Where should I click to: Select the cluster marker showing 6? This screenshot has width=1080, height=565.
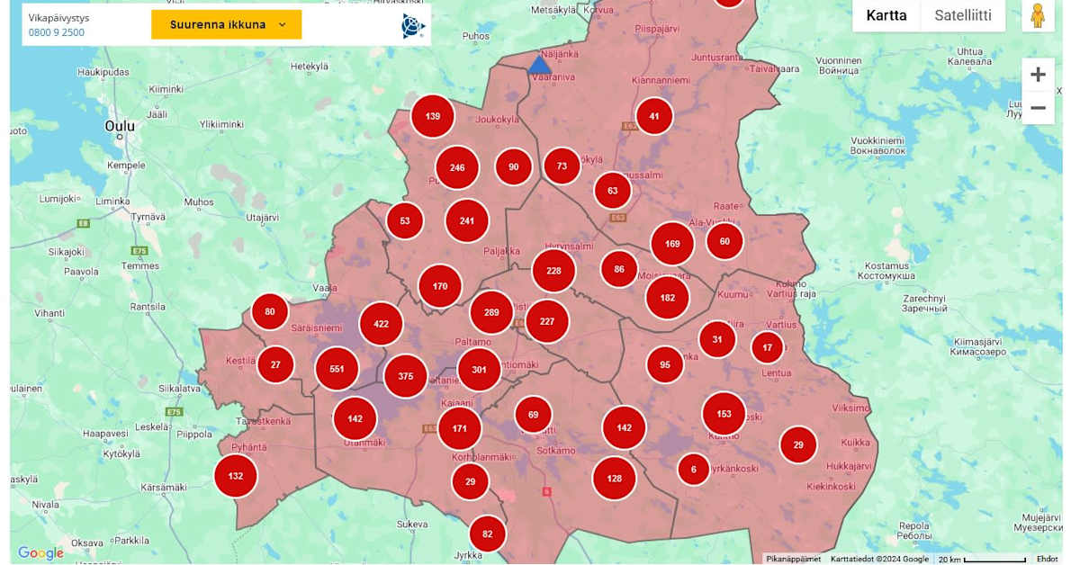[693, 469]
